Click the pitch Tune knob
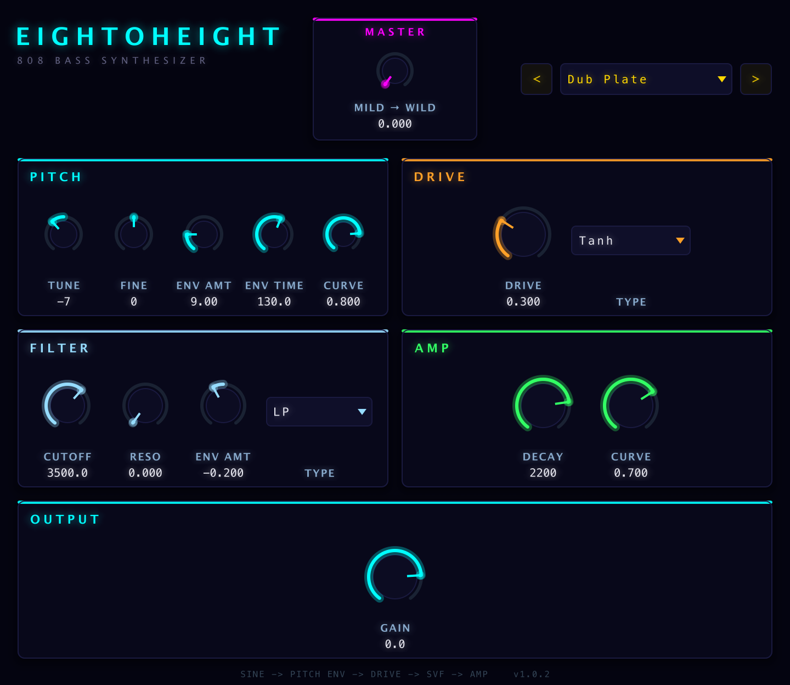 [x=64, y=233]
